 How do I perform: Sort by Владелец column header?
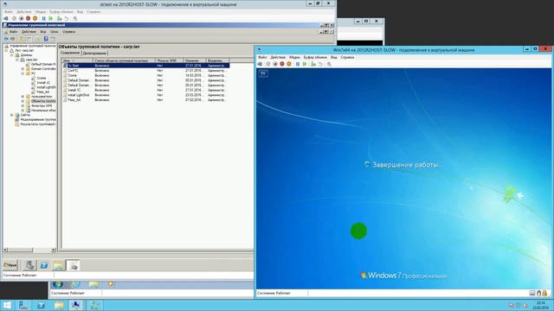coord(217,60)
